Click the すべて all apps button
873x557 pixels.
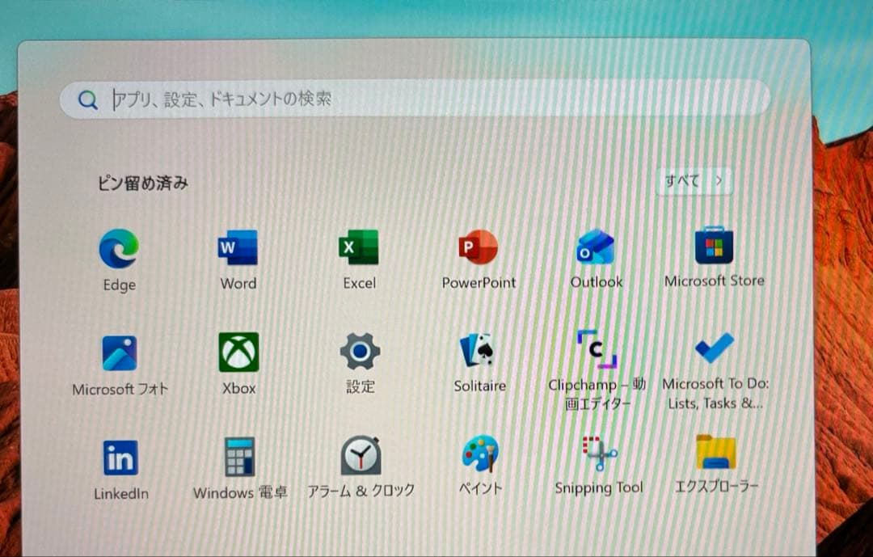(694, 180)
